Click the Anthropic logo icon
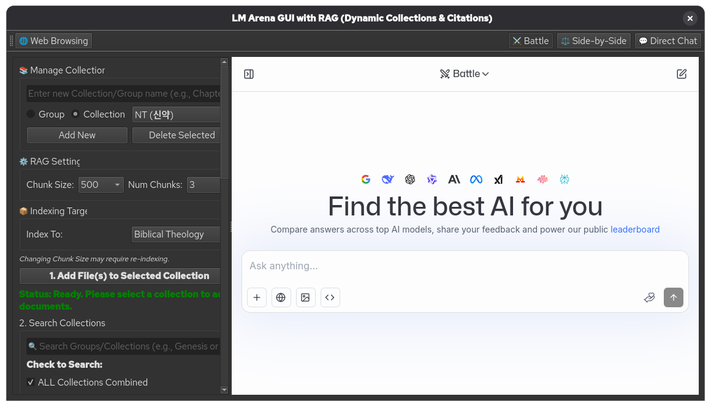 pyautogui.click(x=454, y=179)
